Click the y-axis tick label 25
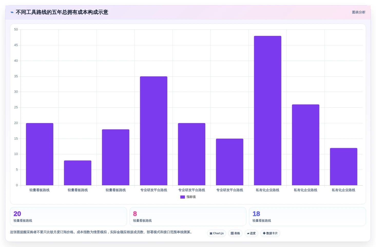376x247 pixels. click(x=16, y=107)
